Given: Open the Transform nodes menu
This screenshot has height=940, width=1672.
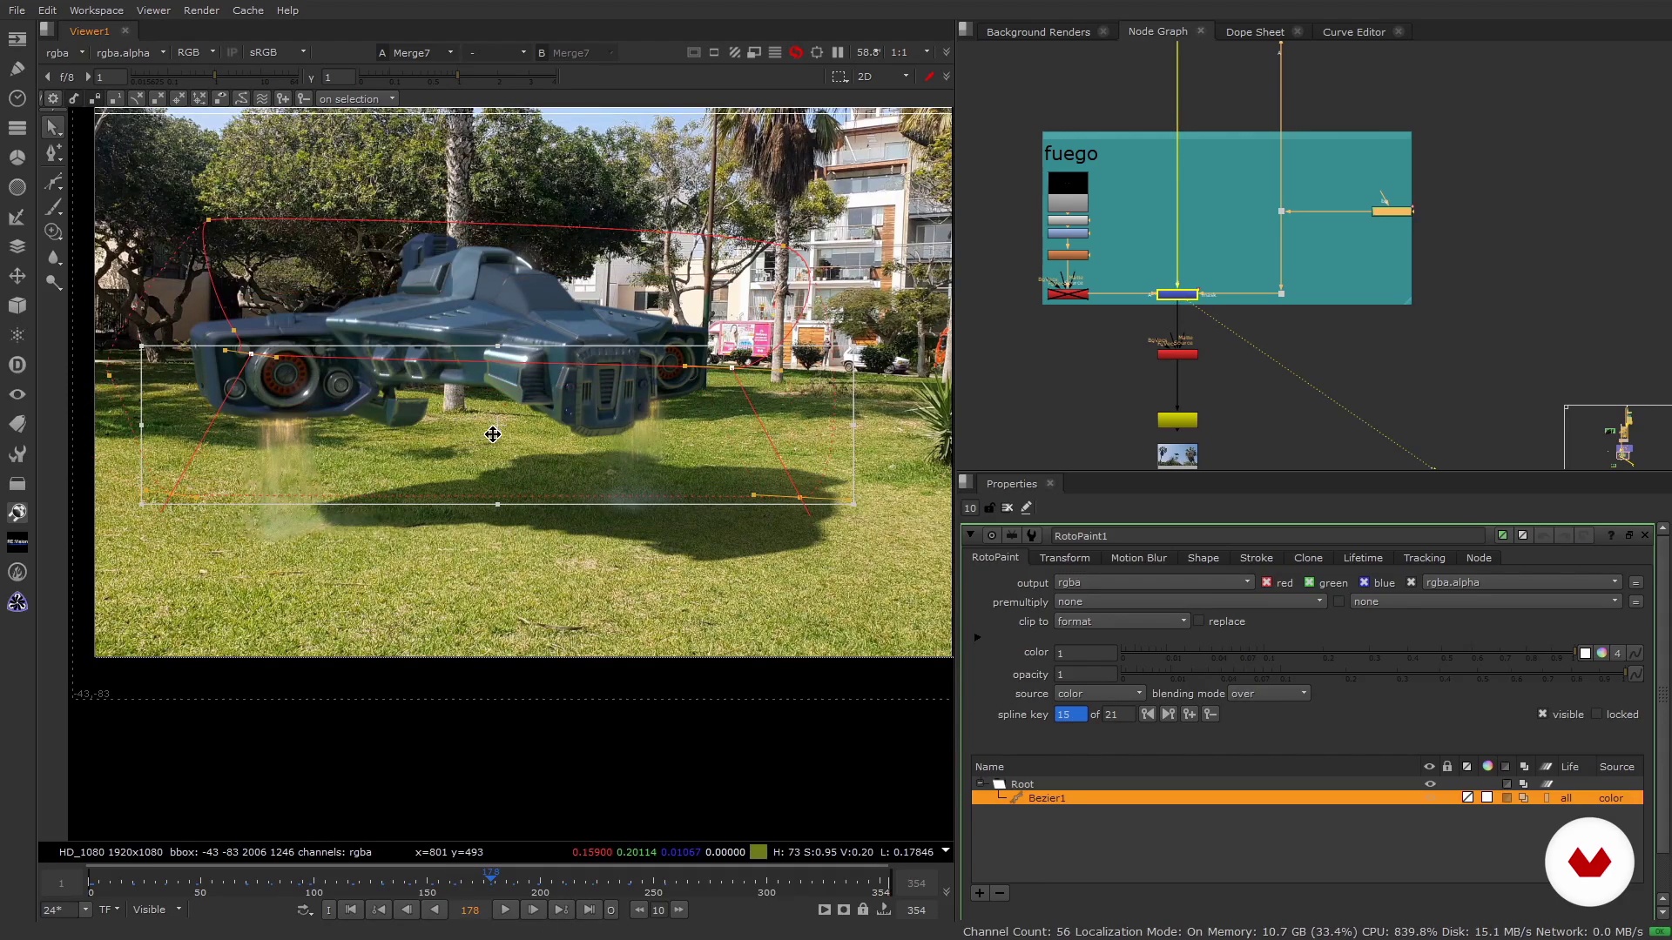Looking at the screenshot, I should coord(17,276).
